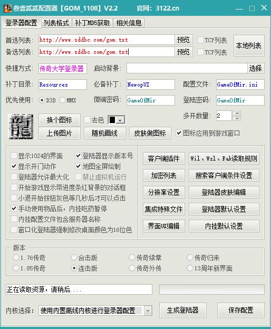Check 开始游戏显示带进度条红背景的对话框
This screenshot has height=329, width=271.
pyautogui.click(x=14, y=187)
